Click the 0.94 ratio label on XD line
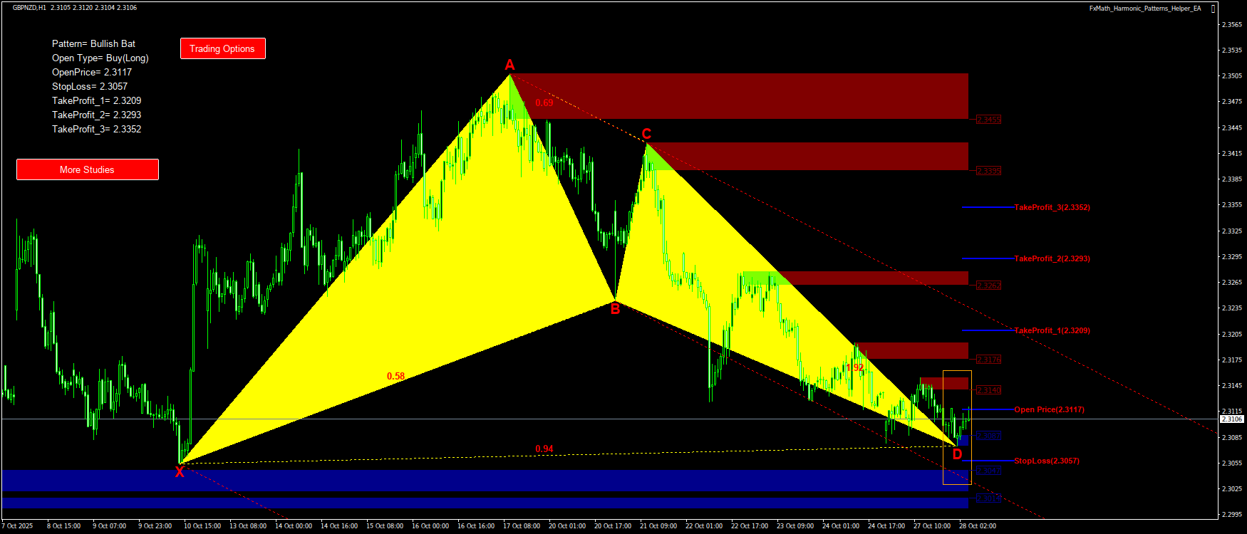 pyautogui.click(x=544, y=449)
